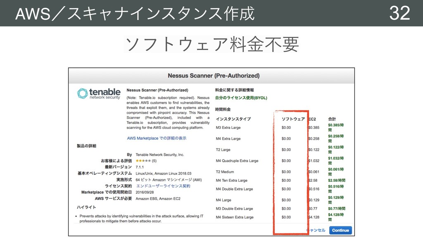The image size is (423, 238).
Task: Select the M4 Extra Large row label
Action: pos(228,139)
